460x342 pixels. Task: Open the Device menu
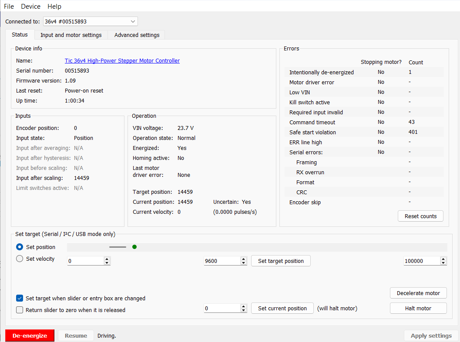30,7
